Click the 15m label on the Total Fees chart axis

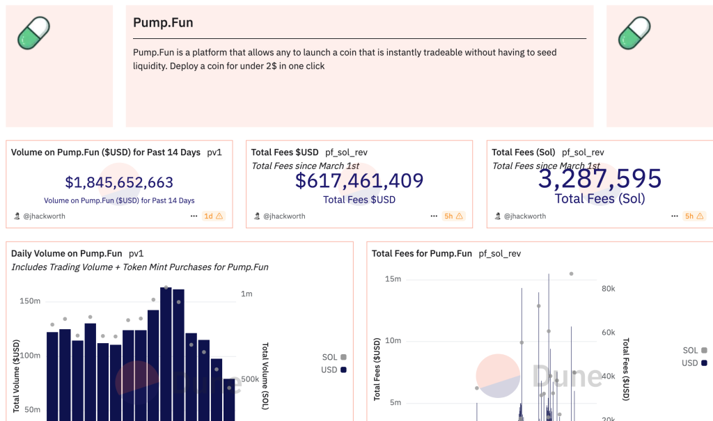pyautogui.click(x=393, y=279)
